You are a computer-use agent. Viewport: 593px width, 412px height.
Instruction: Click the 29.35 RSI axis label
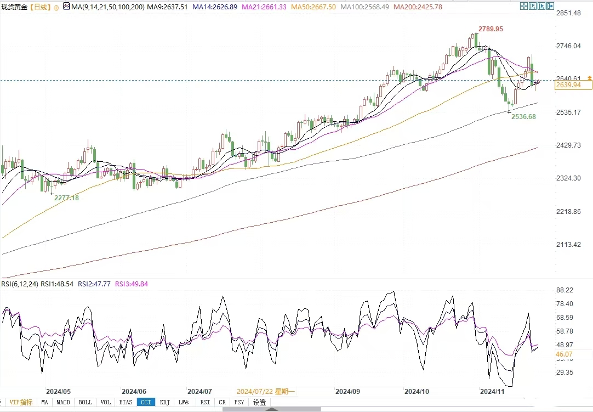(x=565, y=373)
